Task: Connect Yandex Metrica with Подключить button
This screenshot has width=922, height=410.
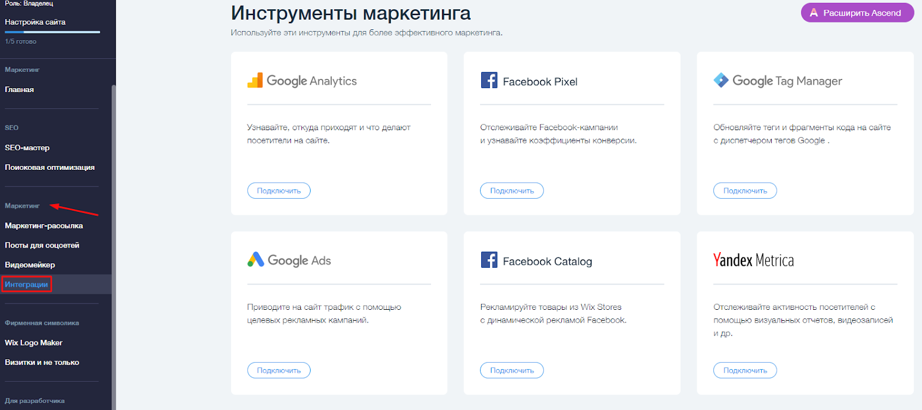Action: [x=745, y=370]
